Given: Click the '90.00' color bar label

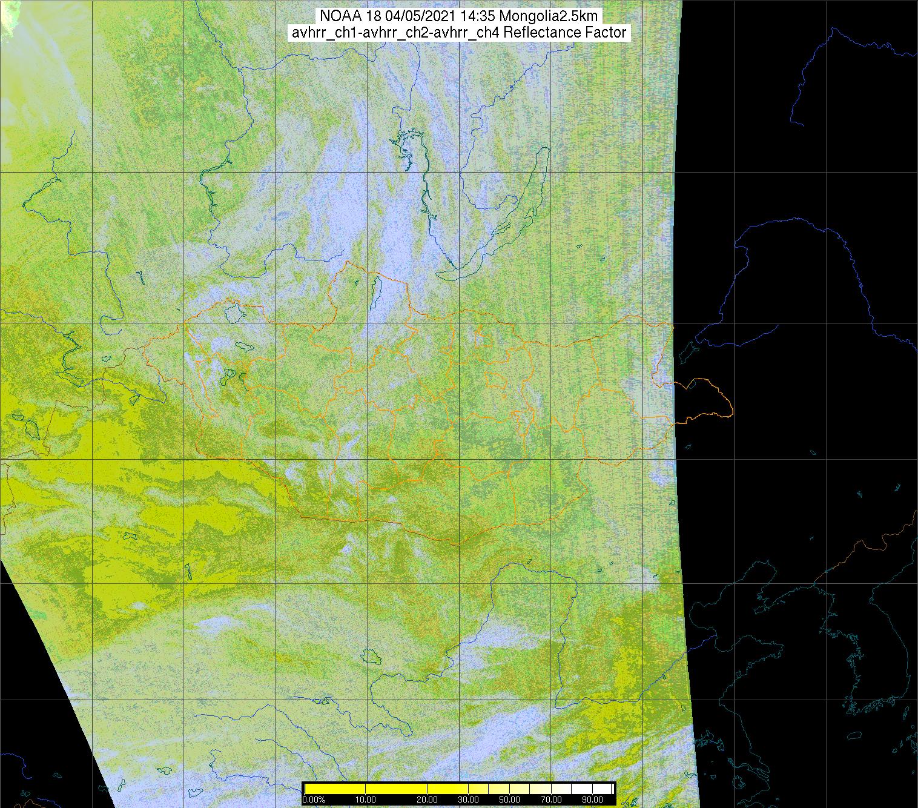Looking at the screenshot, I should pyautogui.click(x=592, y=800).
